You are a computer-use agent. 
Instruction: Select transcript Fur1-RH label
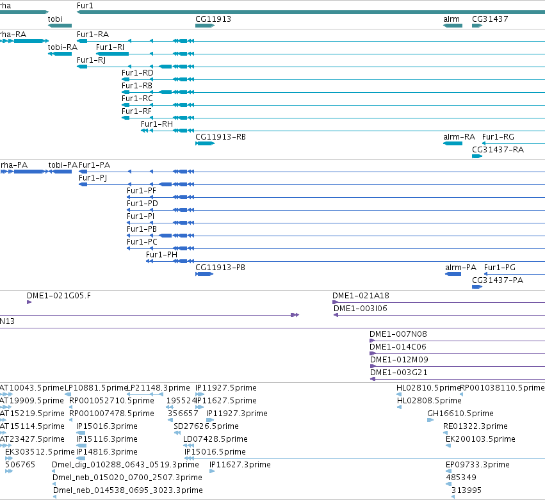point(157,124)
